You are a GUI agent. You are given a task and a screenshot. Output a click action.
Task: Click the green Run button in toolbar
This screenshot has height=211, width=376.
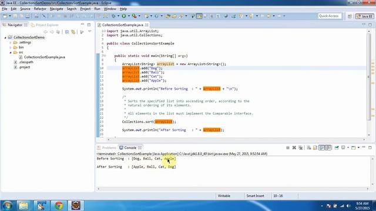[x=124, y=16]
